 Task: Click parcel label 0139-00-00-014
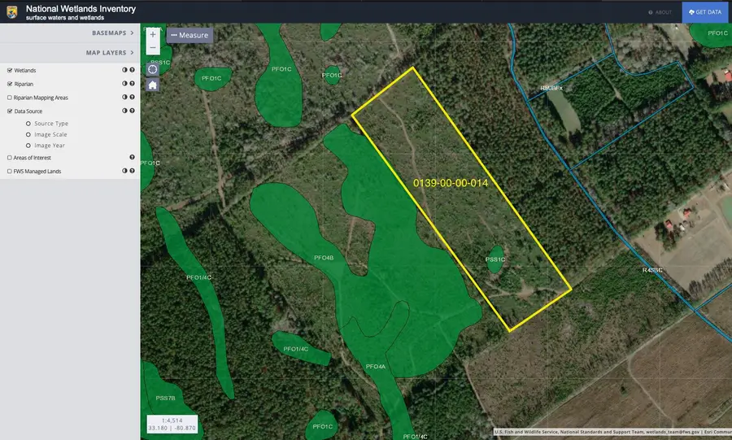[451, 183]
